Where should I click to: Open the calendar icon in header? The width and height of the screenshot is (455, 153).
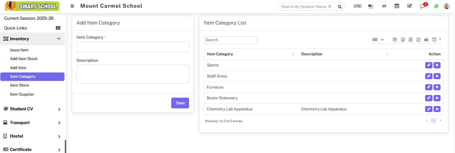pos(397,6)
